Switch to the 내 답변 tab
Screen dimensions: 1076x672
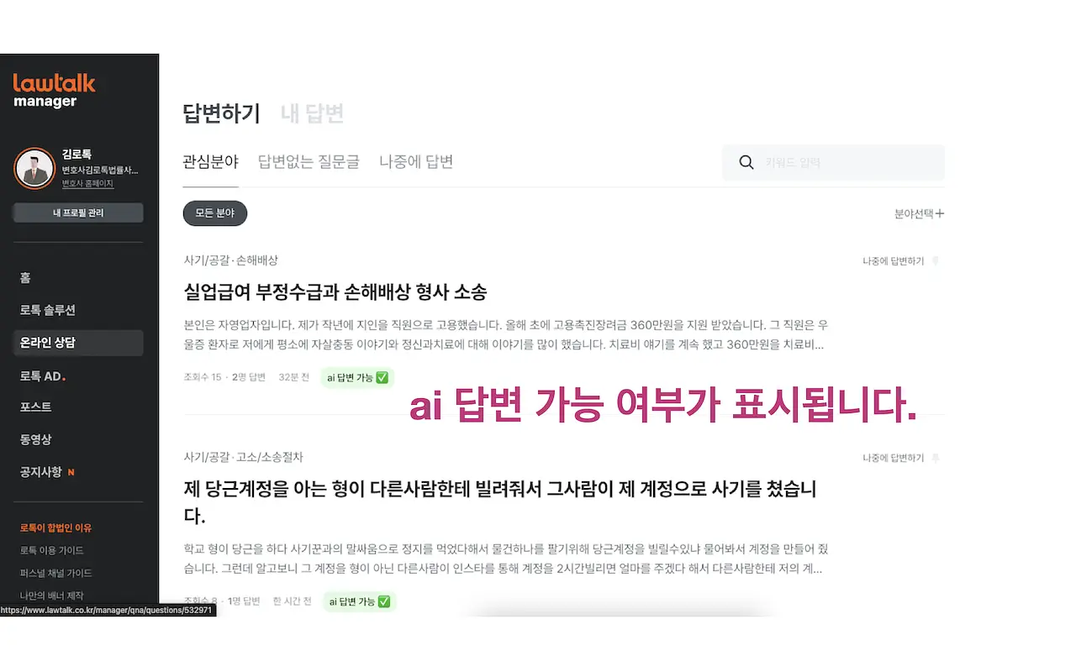[312, 113]
